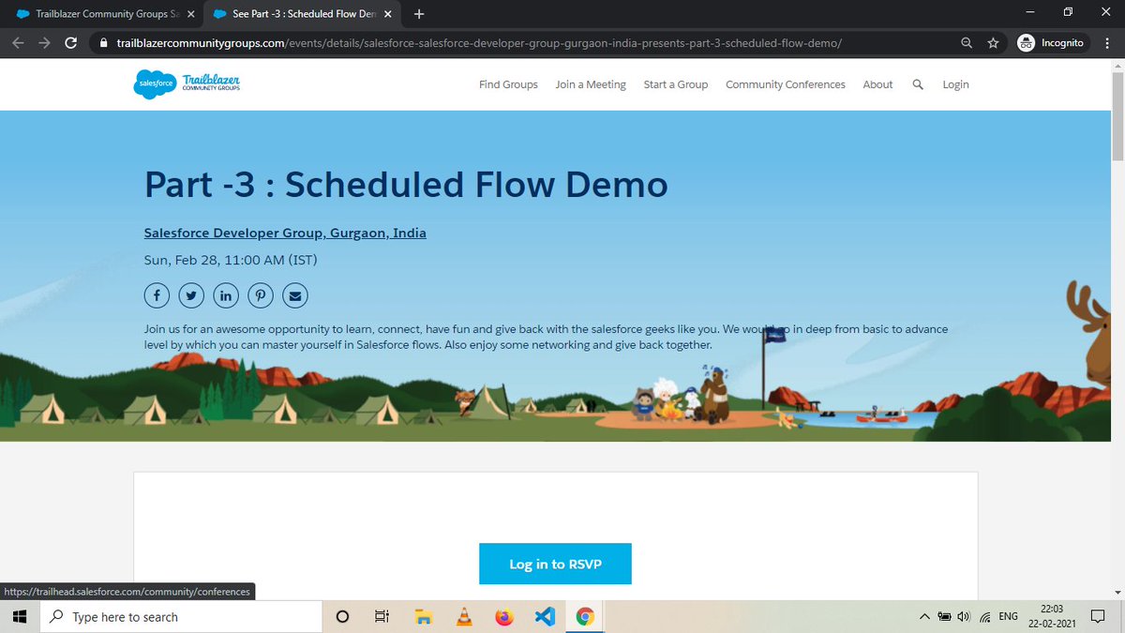
Task: Go back with browser back arrow
Action: (19, 43)
